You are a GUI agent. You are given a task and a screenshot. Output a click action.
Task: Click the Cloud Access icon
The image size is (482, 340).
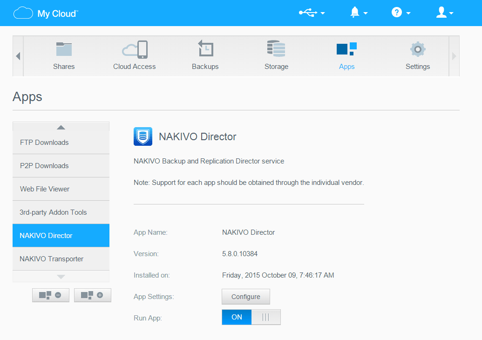[x=135, y=49]
